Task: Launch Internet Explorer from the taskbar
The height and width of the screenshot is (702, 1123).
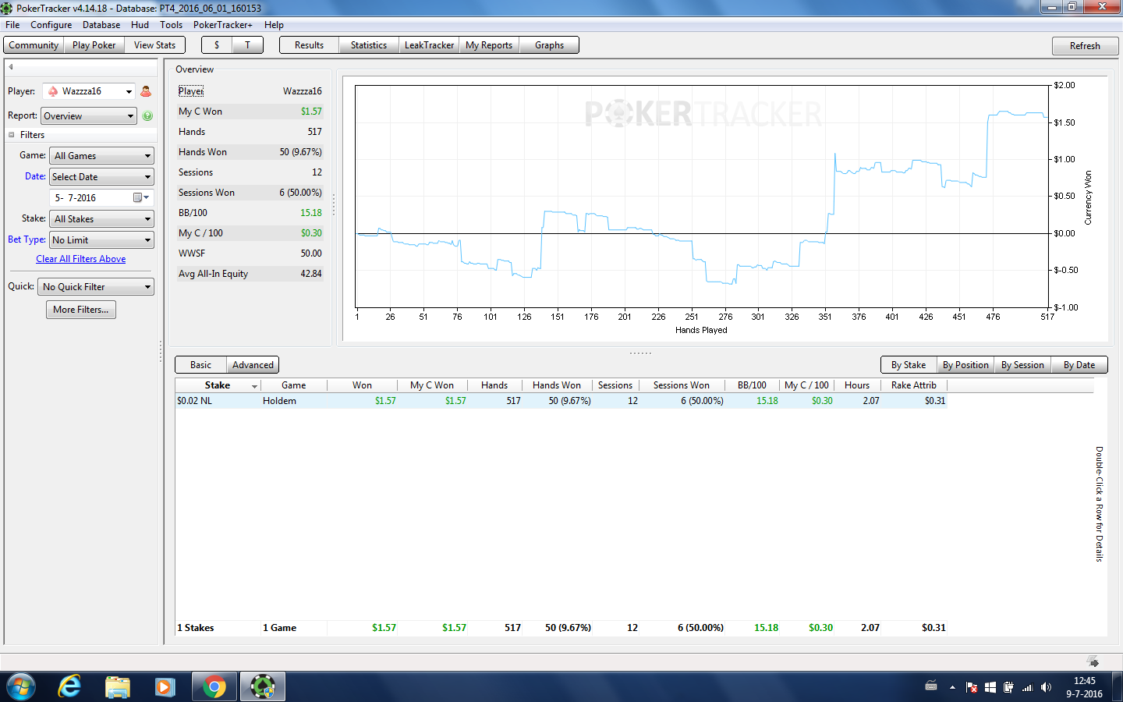Action: coord(69,686)
